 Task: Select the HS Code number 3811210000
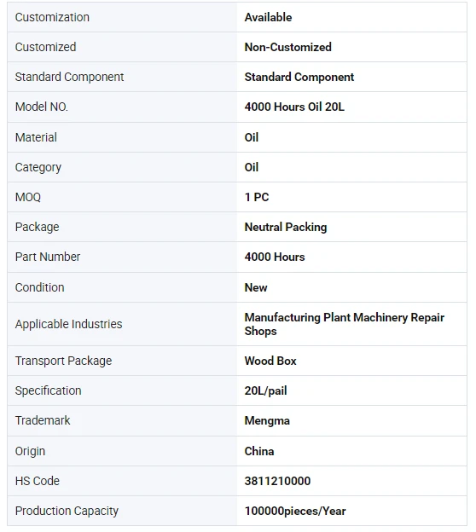pyautogui.click(x=277, y=481)
